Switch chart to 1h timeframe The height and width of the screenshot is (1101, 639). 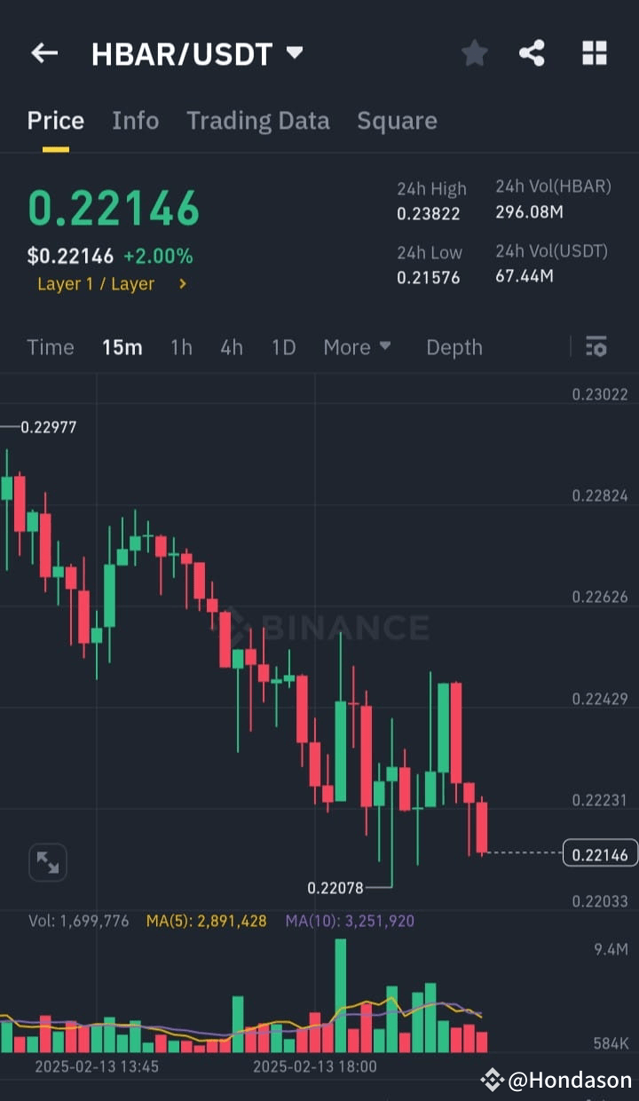tap(181, 347)
